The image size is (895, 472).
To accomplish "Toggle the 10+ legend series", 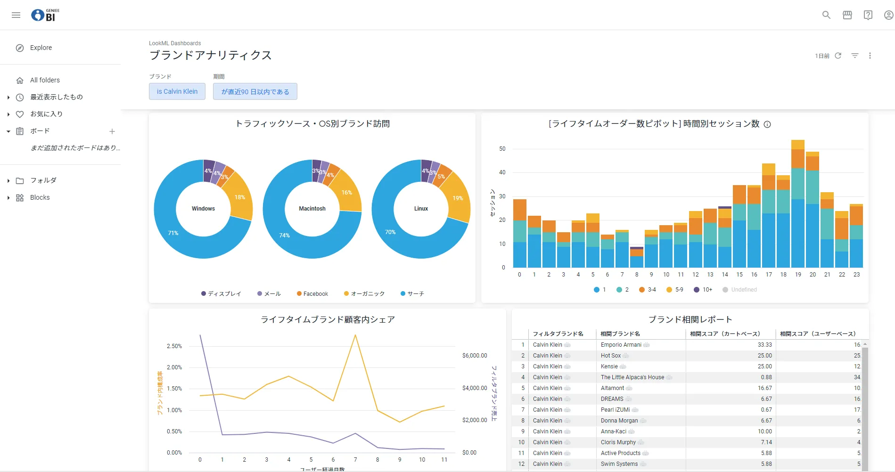I will [x=703, y=290].
